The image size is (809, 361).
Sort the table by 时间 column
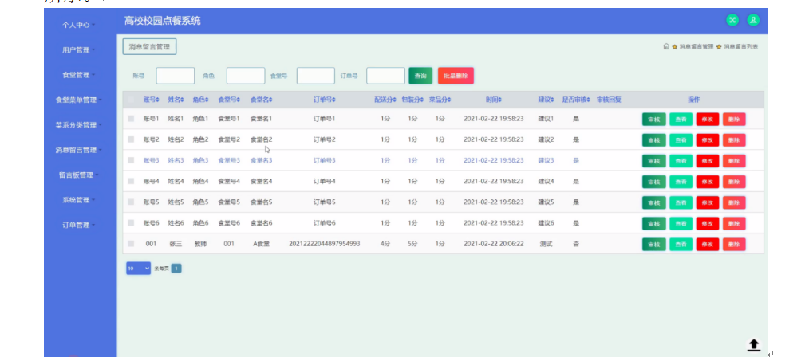[493, 100]
